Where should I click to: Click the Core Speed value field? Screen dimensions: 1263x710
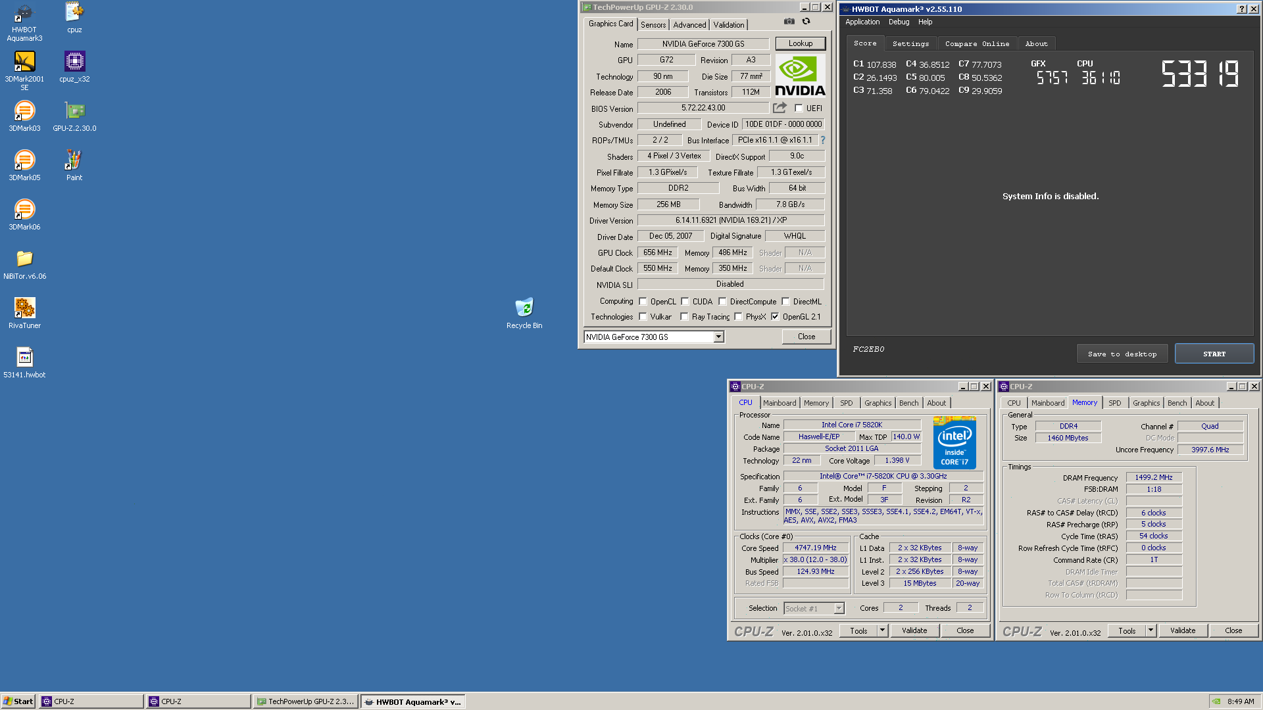[816, 548]
